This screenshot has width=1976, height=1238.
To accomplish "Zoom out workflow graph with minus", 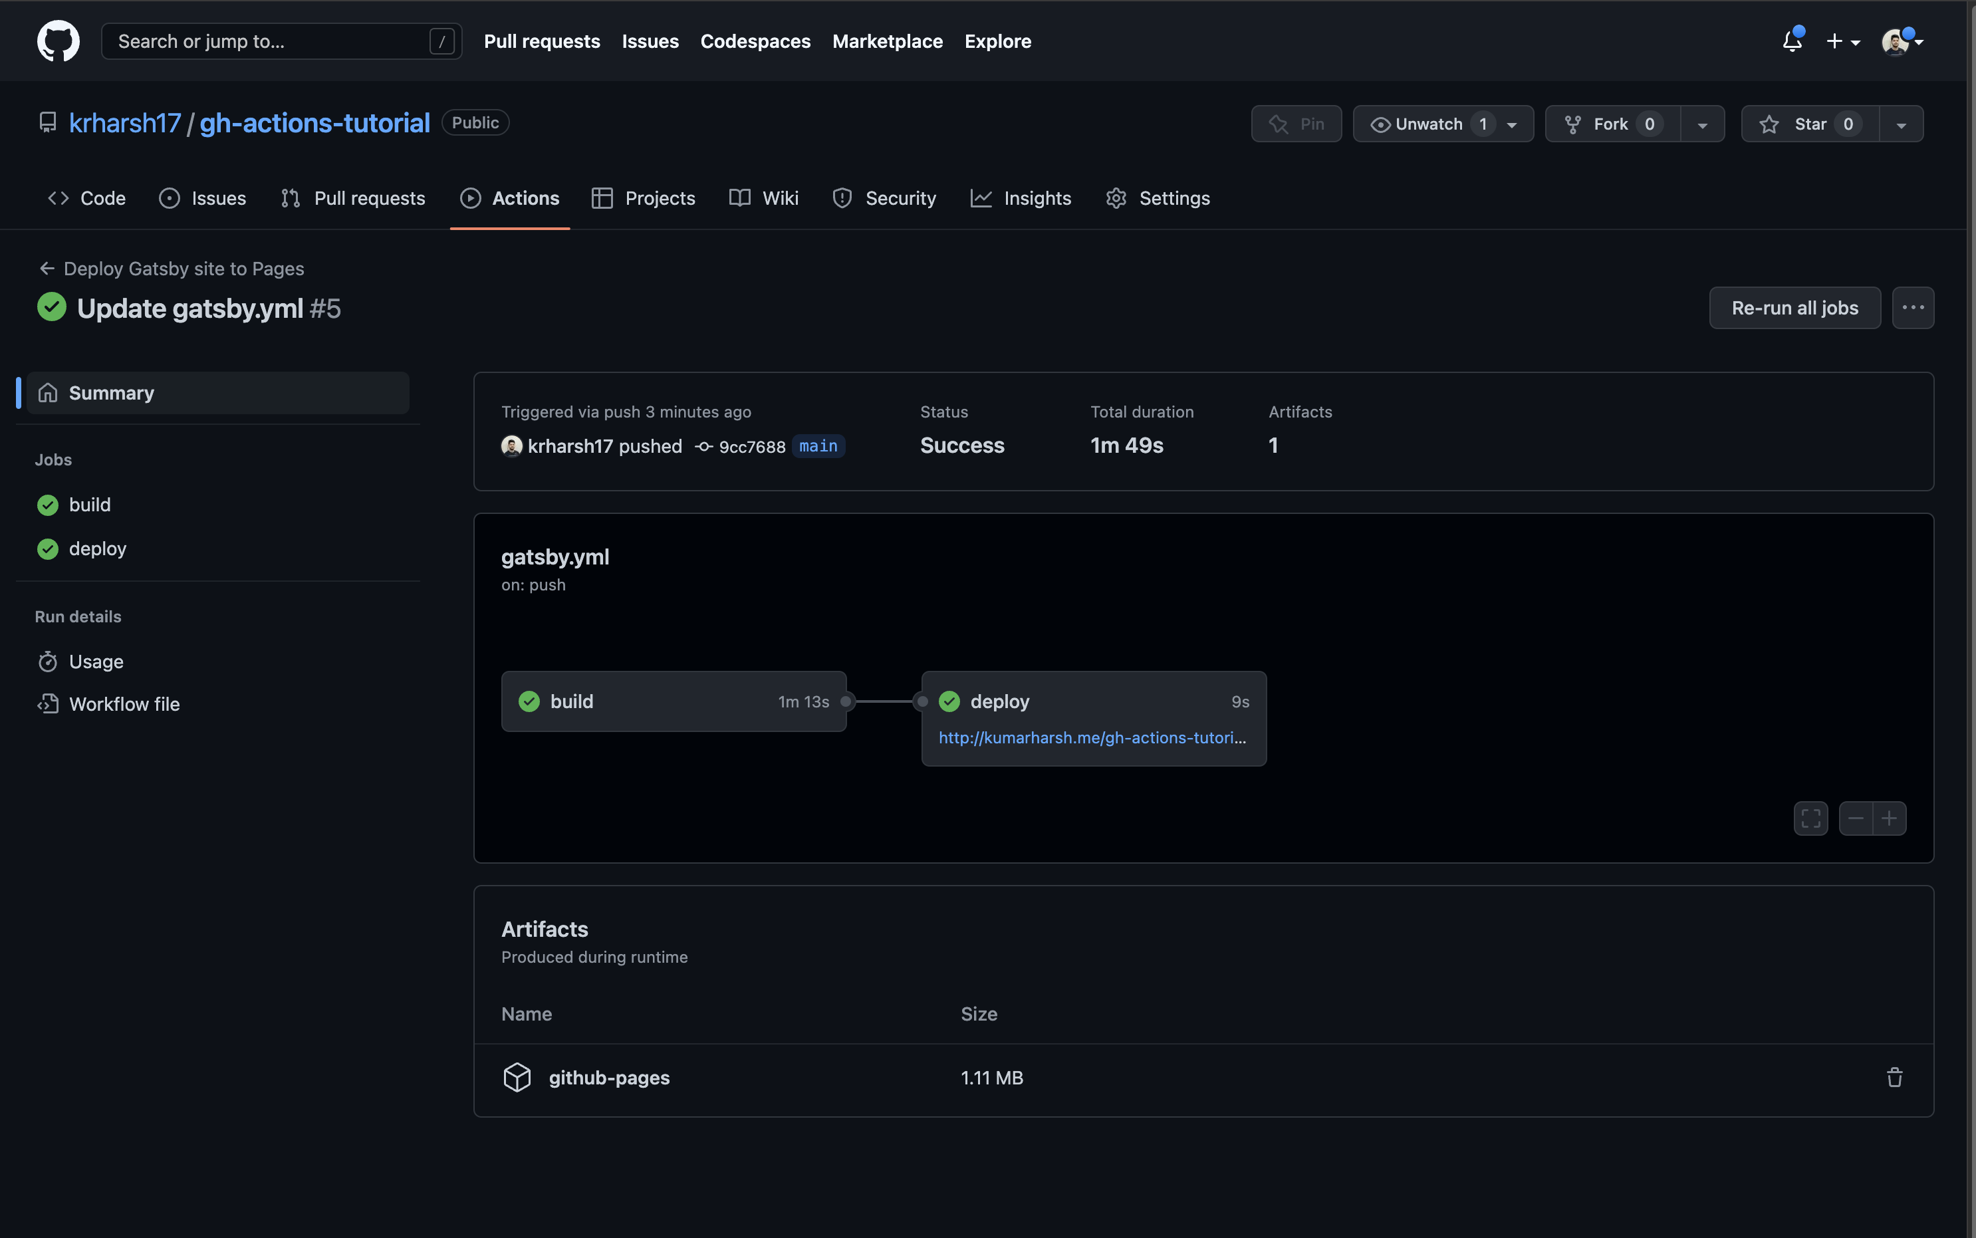I will (1856, 818).
